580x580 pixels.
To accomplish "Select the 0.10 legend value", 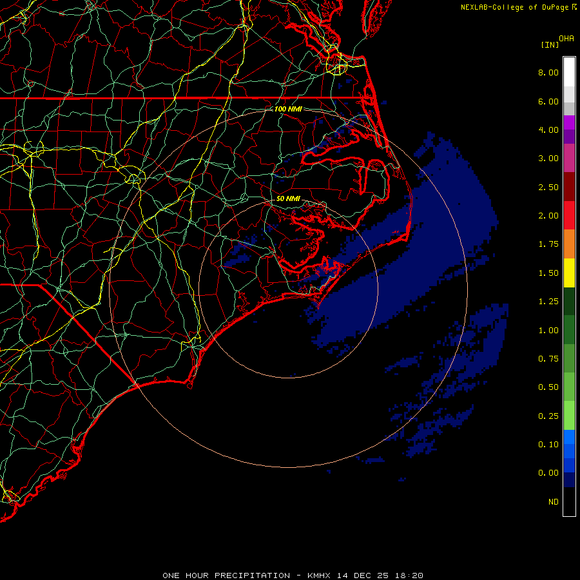I will [x=548, y=445].
